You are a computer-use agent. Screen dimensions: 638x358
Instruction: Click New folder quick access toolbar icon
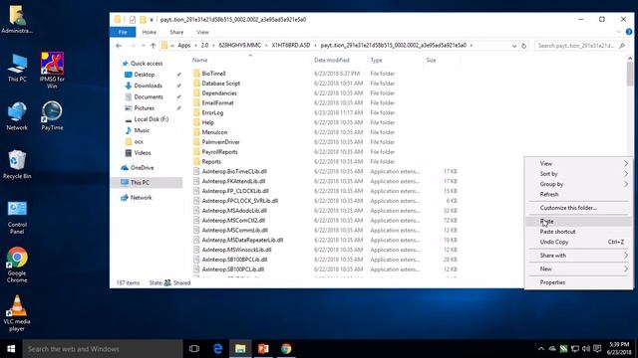pos(143,20)
